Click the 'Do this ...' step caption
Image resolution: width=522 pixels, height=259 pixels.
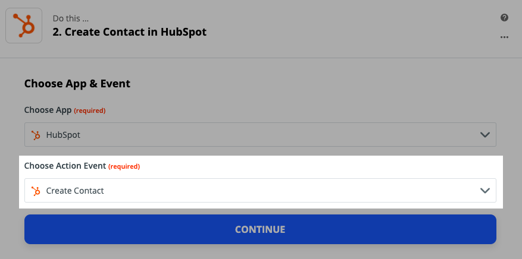tap(71, 18)
